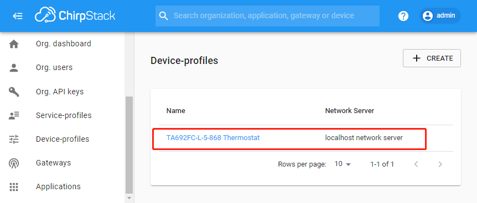The image size is (477, 203).
Task: Focus the search organization, application field
Action: point(267,16)
